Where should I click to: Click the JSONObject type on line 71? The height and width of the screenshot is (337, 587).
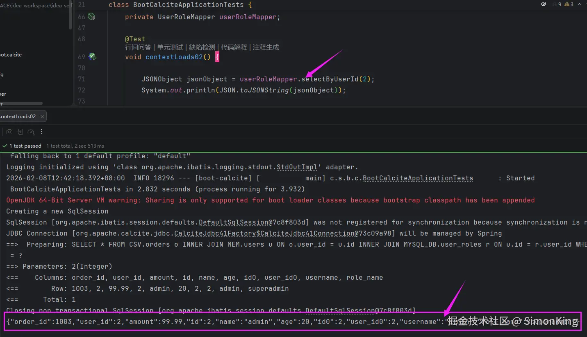[162, 79]
